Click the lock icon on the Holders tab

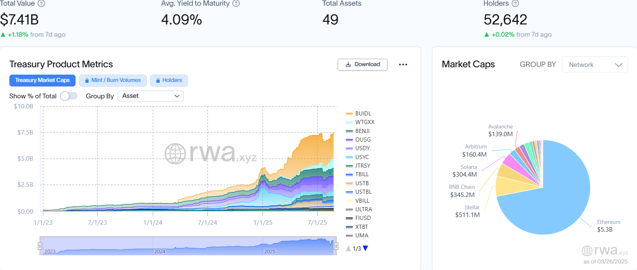point(159,80)
